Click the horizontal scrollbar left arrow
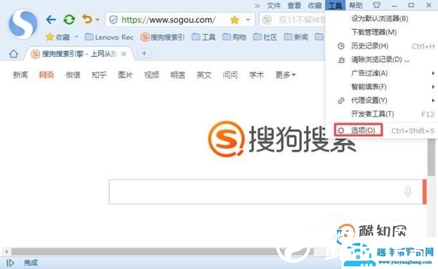Viewport: 438px width, 269px height. [x=6, y=252]
